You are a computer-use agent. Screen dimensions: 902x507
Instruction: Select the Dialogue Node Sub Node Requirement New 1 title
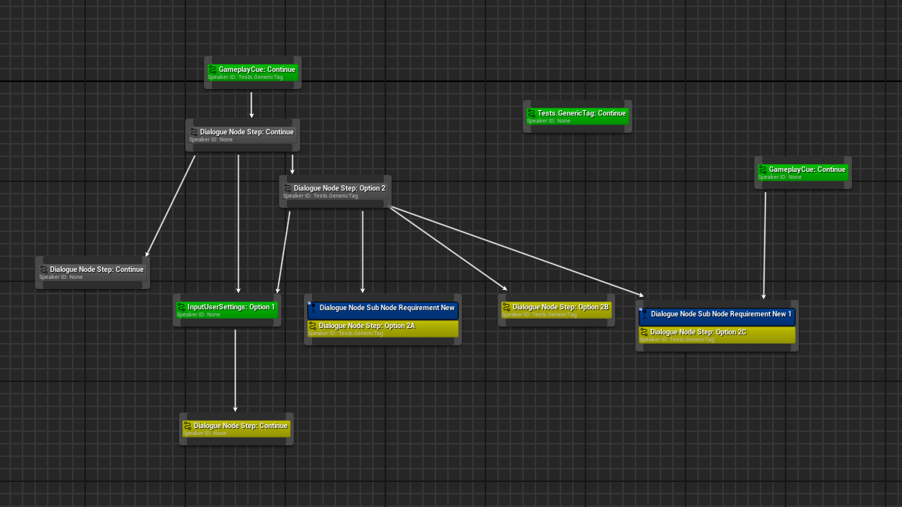point(721,314)
